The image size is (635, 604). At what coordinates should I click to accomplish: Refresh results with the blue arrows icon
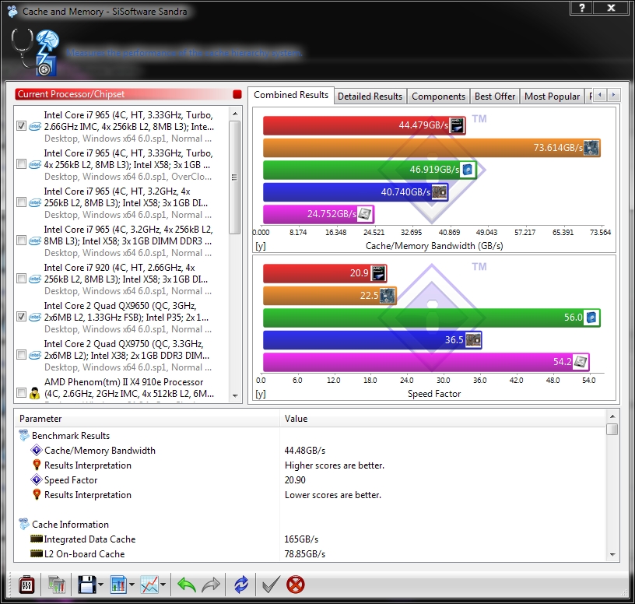[241, 585]
